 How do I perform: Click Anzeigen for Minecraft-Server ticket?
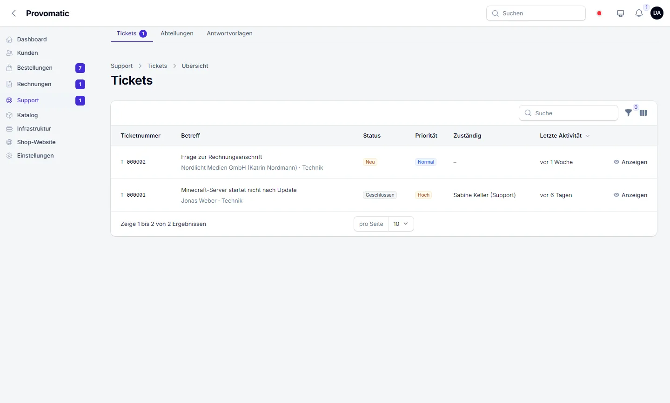coord(630,195)
